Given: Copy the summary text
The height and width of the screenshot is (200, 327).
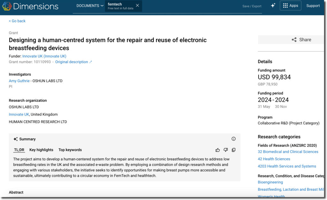Looking at the screenshot, I should [233, 150].
